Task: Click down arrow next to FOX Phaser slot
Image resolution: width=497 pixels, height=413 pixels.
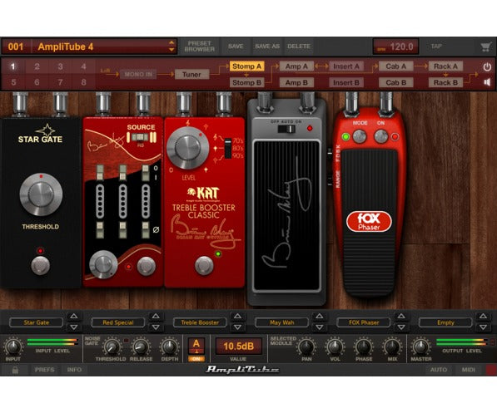Action: click(401, 327)
